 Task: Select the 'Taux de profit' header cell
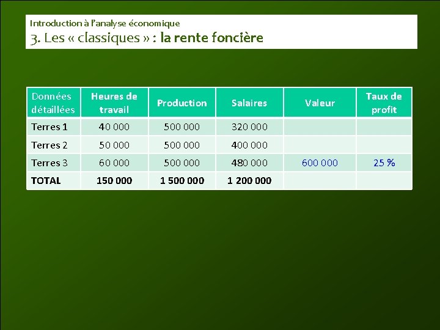(384, 103)
